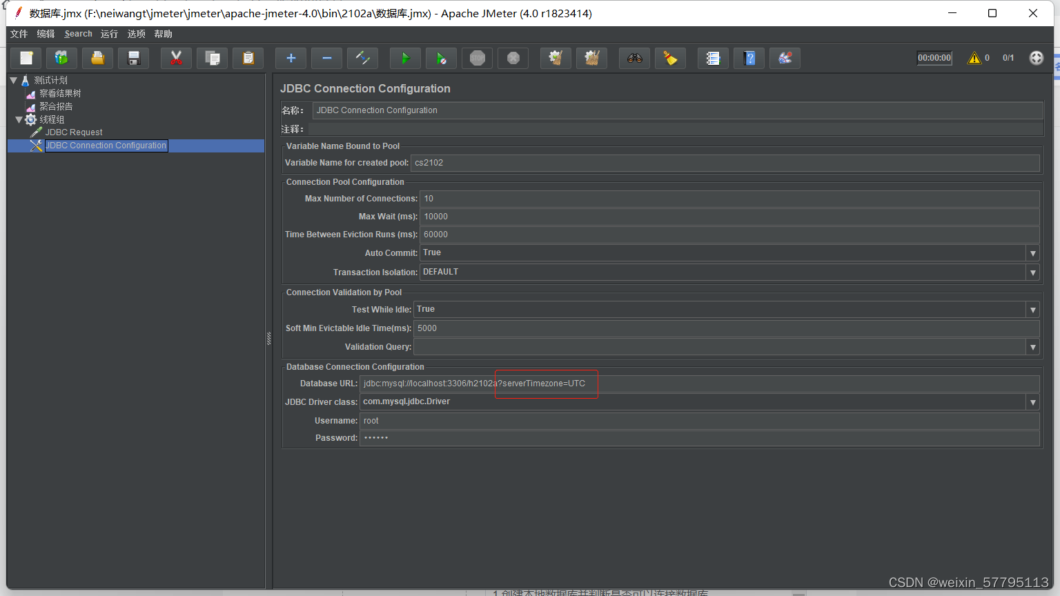Click the 0/1 active threads counter
Screen dimensions: 1060x596
1008,58
